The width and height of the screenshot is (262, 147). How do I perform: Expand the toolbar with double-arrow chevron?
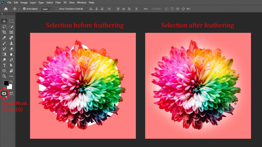click(2, 14)
